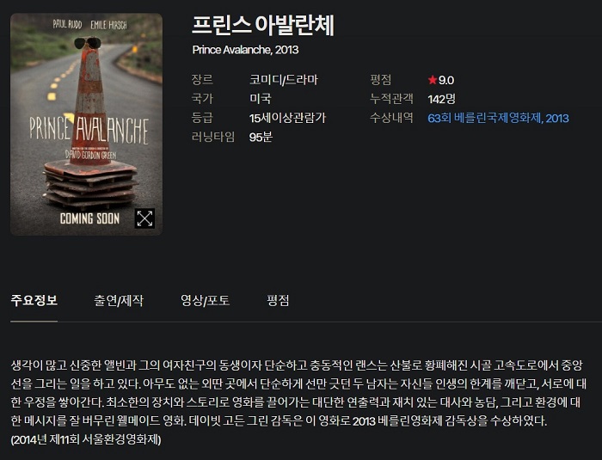602x460 pixels.
Task: Switch to the 출연/제작 tab
Action: pyautogui.click(x=119, y=300)
